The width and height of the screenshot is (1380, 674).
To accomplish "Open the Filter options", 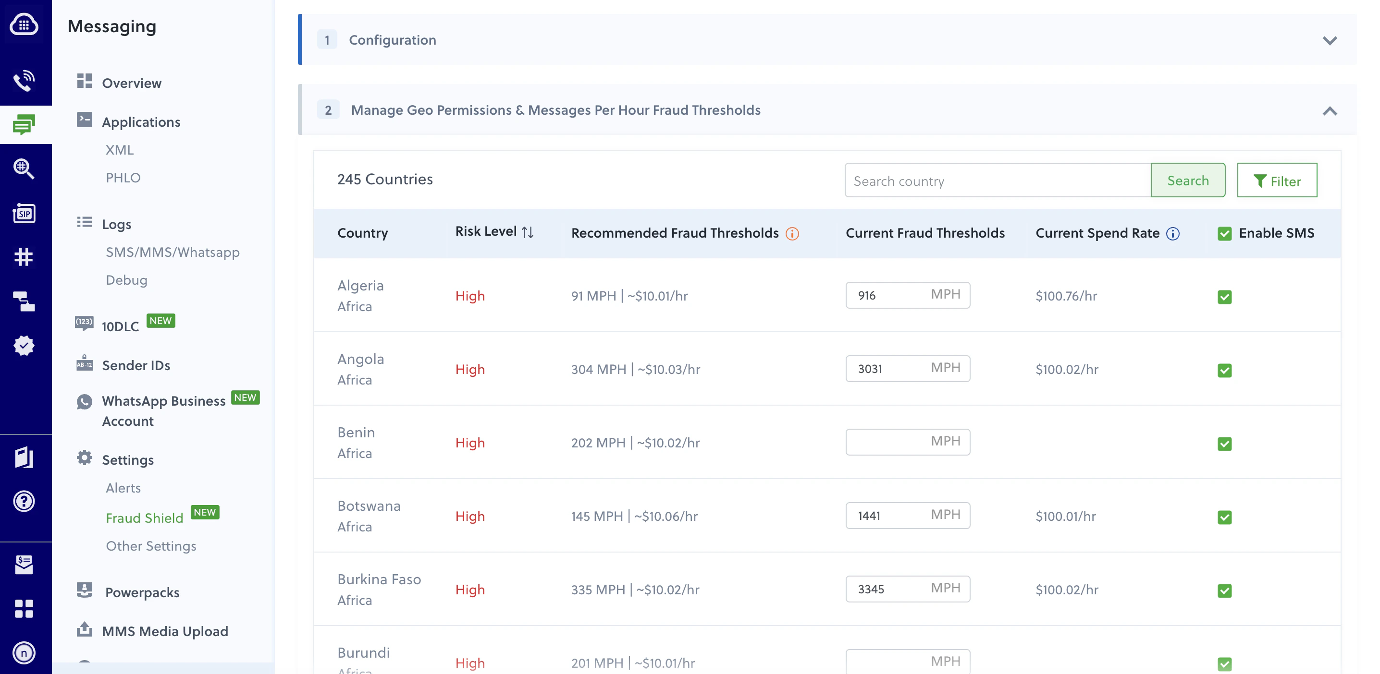I will (x=1277, y=181).
